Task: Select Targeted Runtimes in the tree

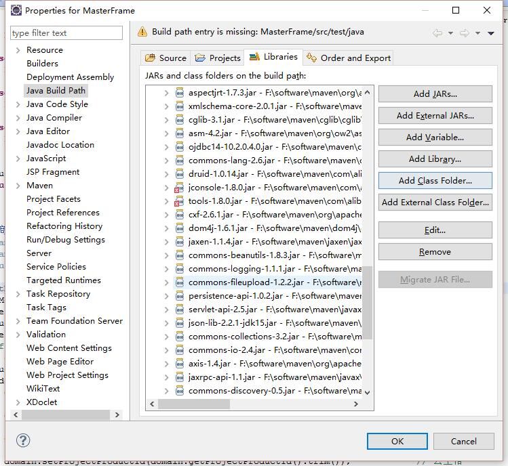Action: (x=64, y=280)
